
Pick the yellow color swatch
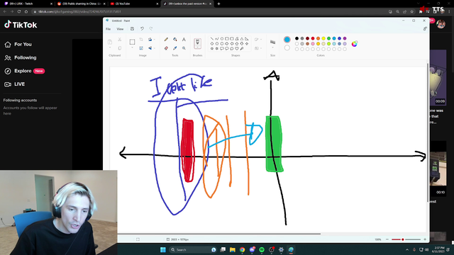[323, 38]
